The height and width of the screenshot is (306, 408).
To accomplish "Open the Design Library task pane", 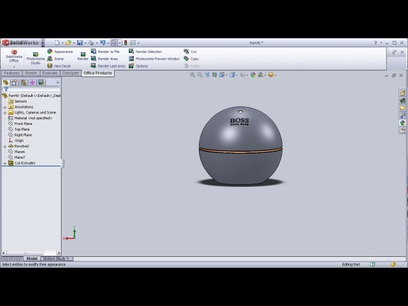I will click(402, 101).
